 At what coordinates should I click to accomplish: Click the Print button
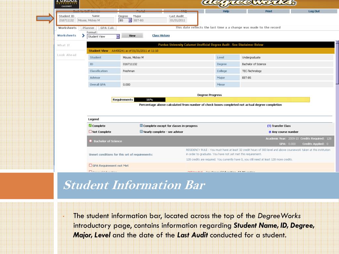click(269, 11)
